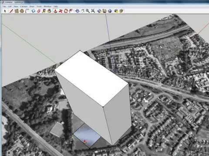Click the Place Model globe icon

click(110, 11)
